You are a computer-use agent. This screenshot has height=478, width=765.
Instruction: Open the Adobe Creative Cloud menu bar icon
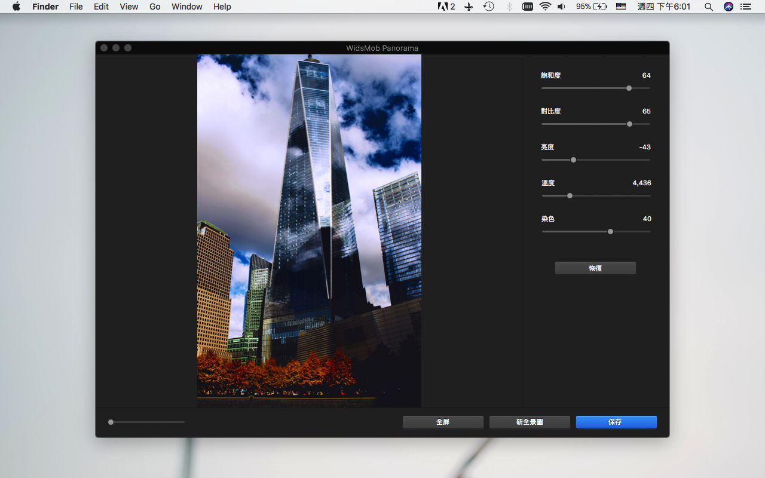coord(446,7)
